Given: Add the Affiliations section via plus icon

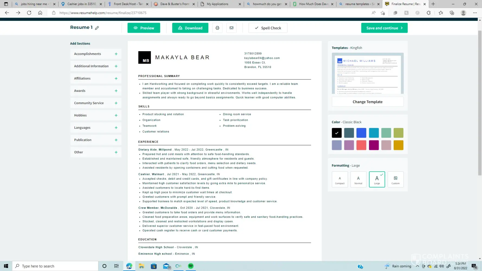Looking at the screenshot, I should [116, 79].
